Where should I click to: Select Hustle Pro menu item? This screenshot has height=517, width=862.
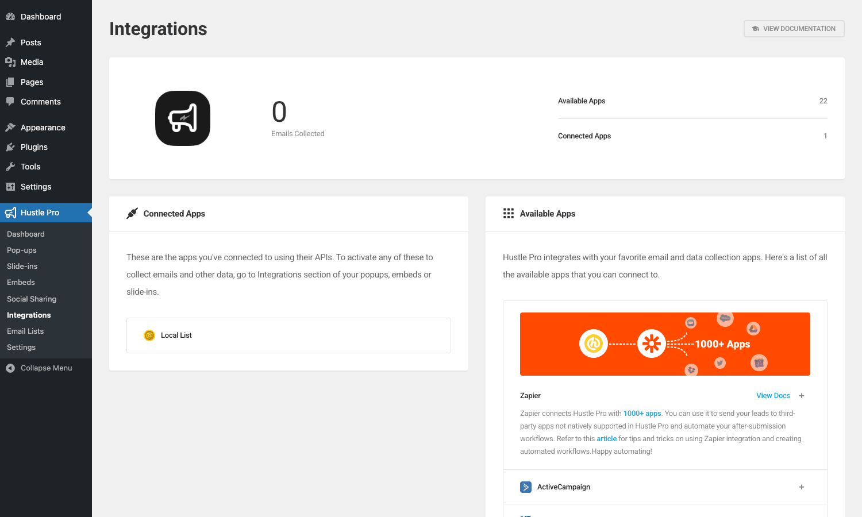[x=46, y=213]
